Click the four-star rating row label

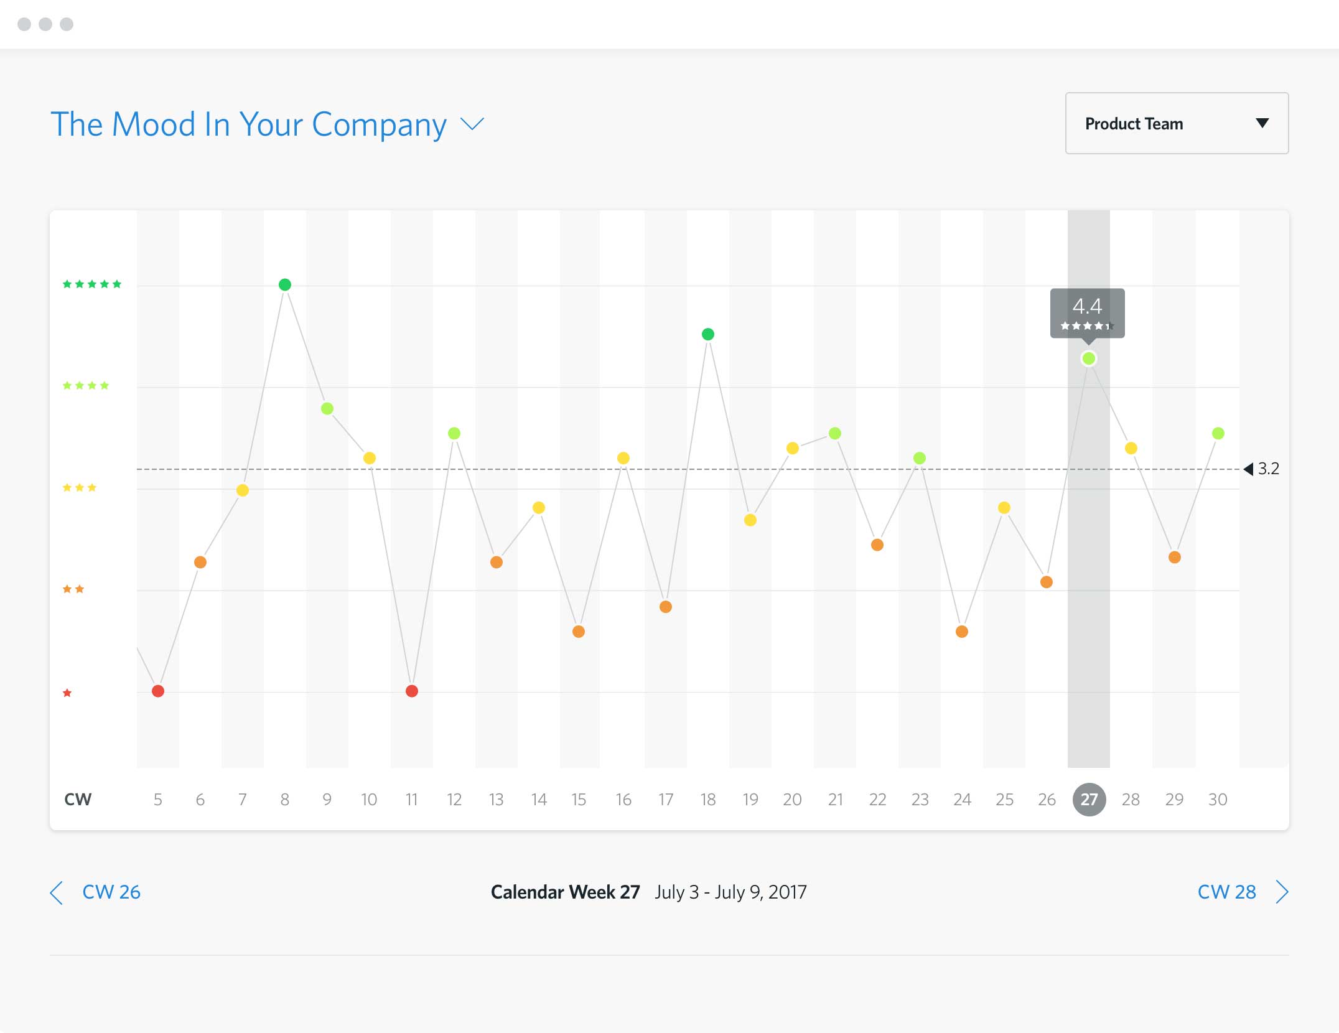tap(86, 386)
